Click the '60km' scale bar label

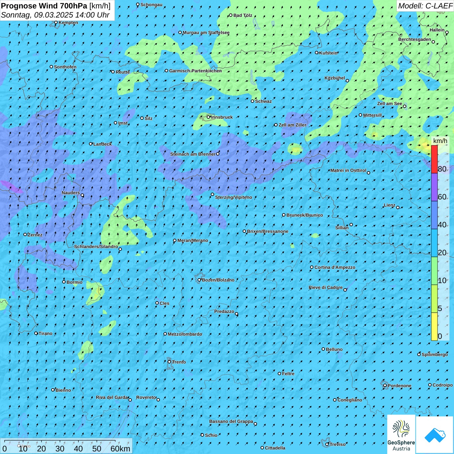[x=120, y=448]
